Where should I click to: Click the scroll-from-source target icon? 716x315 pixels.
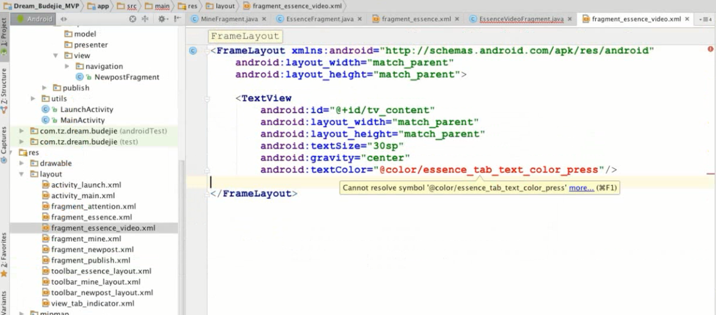(x=133, y=19)
